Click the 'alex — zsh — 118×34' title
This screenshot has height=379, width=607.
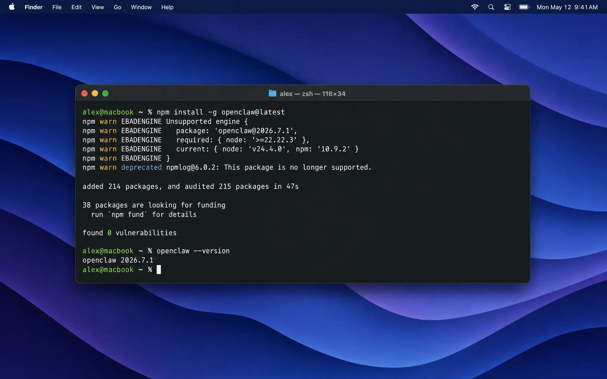tap(312, 94)
